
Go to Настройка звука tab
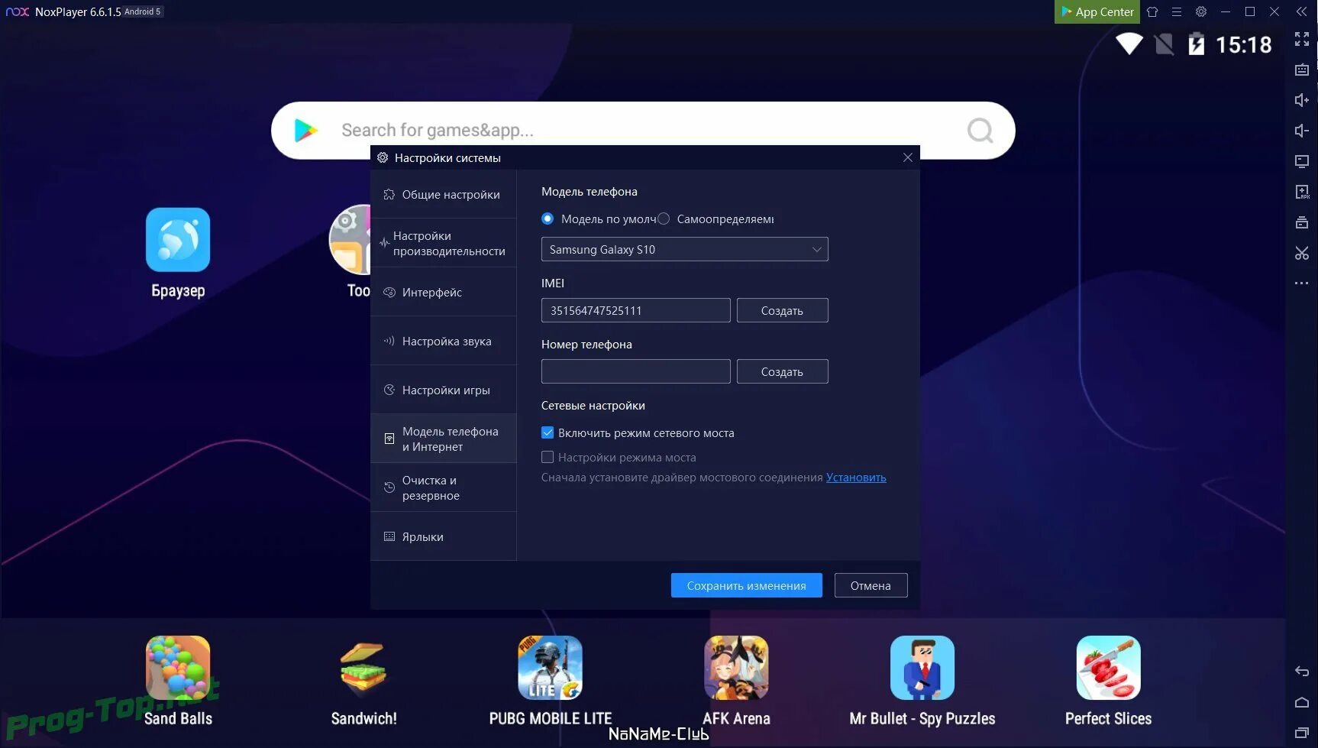coord(444,342)
